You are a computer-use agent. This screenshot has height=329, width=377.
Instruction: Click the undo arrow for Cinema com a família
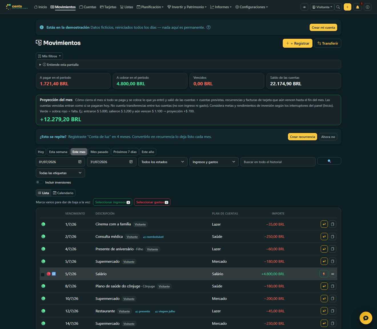click(x=324, y=224)
